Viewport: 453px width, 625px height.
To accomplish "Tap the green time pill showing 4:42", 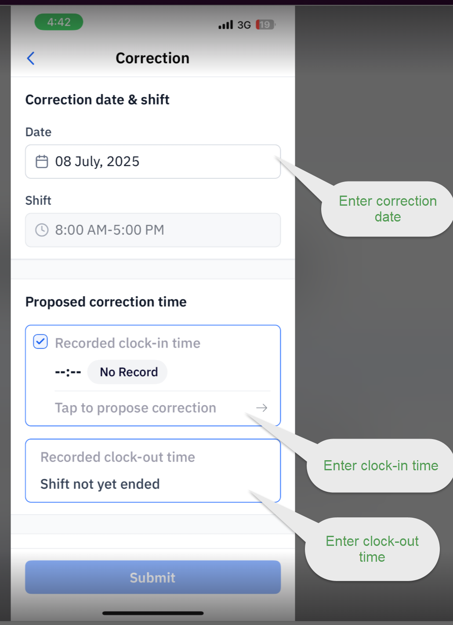I will [x=59, y=22].
